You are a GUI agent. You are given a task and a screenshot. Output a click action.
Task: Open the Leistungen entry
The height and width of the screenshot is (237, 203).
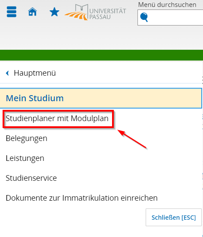tap(25, 158)
